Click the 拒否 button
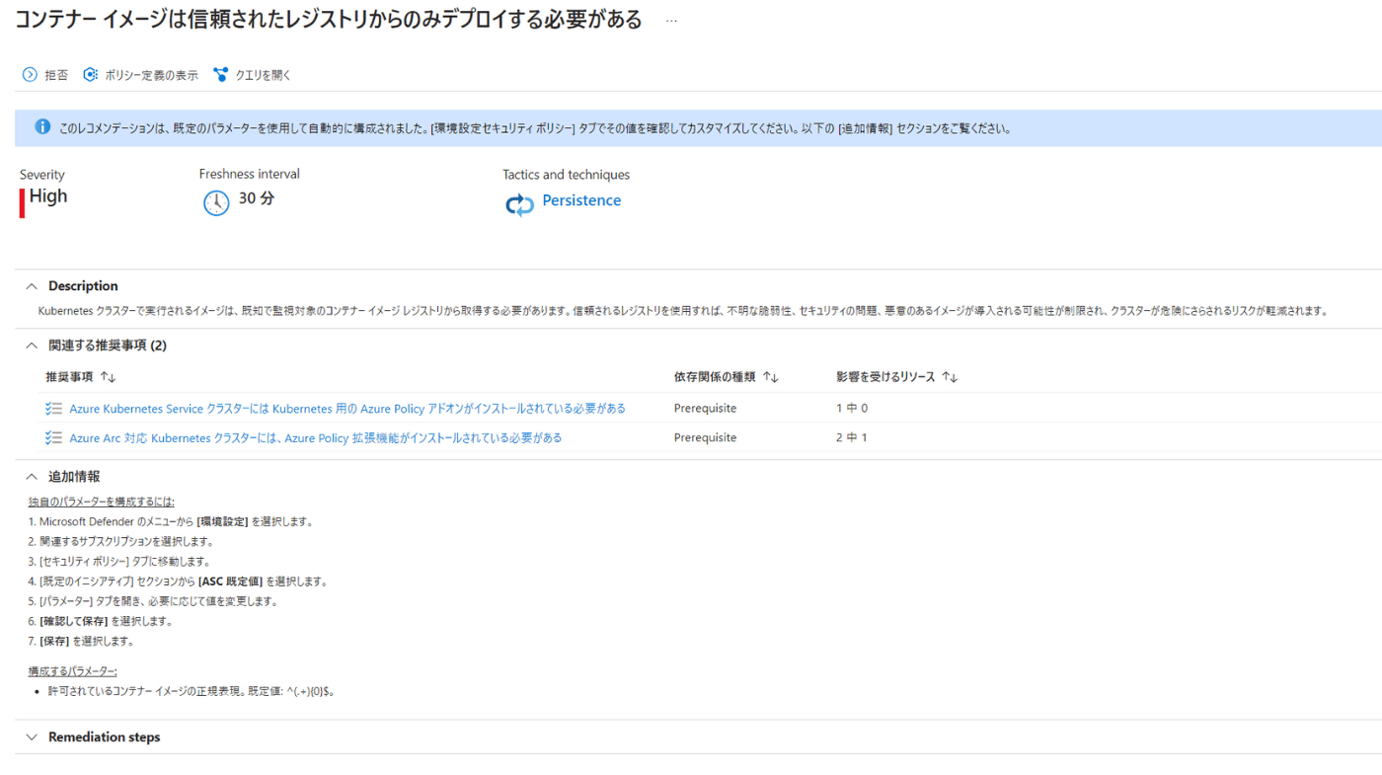The height and width of the screenshot is (775, 1382). pos(45,75)
